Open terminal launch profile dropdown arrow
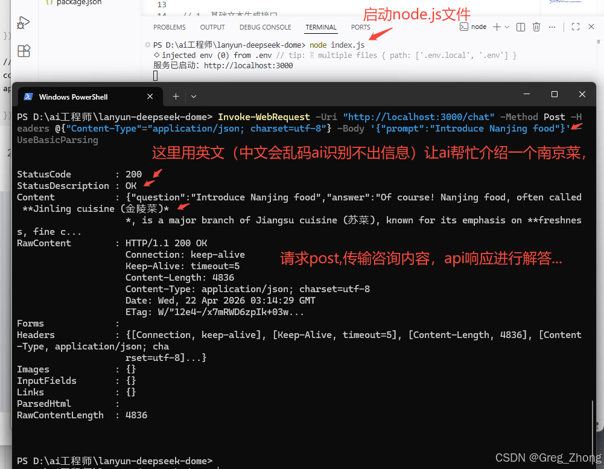This screenshot has width=604, height=469. coord(507,27)
